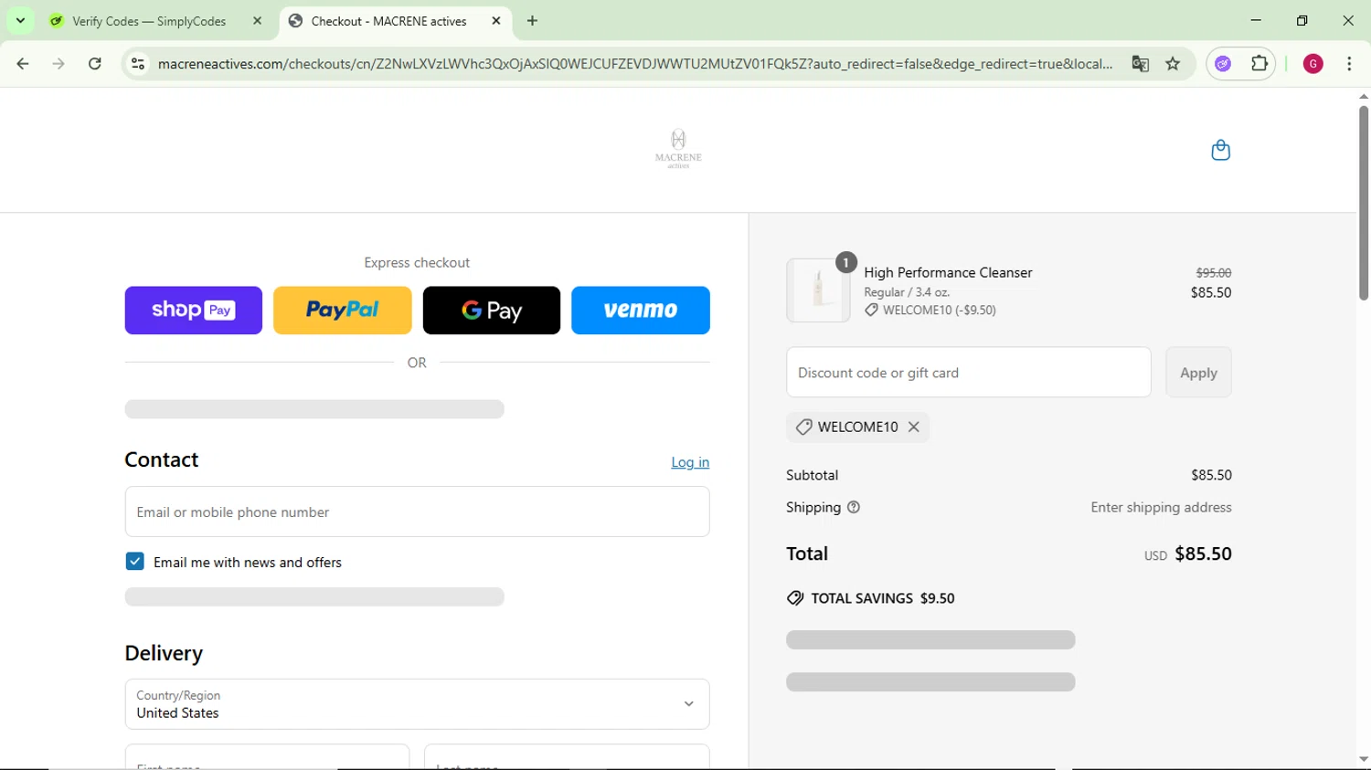Bookmark this page with star icon
1371x770 pixels.
[1174, 64]
